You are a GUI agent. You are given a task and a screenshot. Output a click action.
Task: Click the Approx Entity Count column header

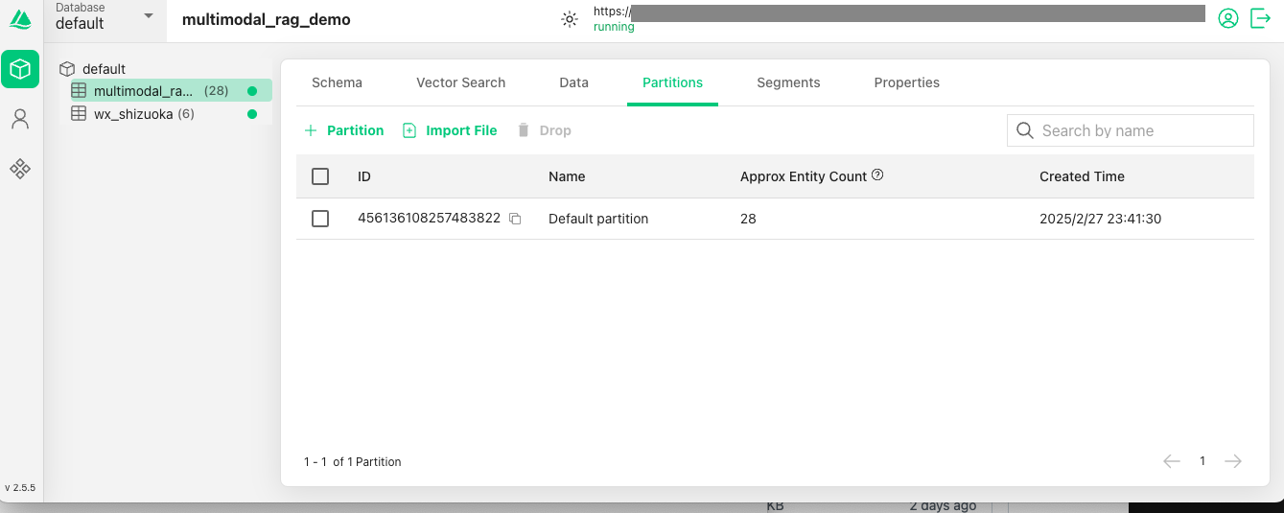tap(804, 176)
